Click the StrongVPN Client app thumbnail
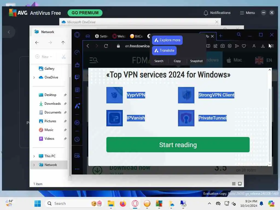 186,95
